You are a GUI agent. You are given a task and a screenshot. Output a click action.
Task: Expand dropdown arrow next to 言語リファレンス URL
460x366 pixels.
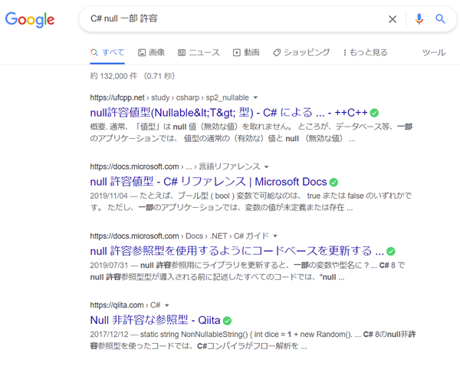(266, 167)
